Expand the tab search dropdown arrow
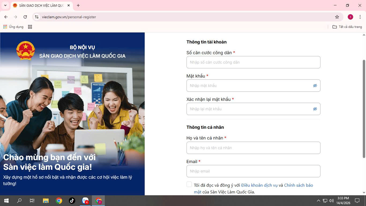This screenshot has width=366, height=206. (5, 5)
